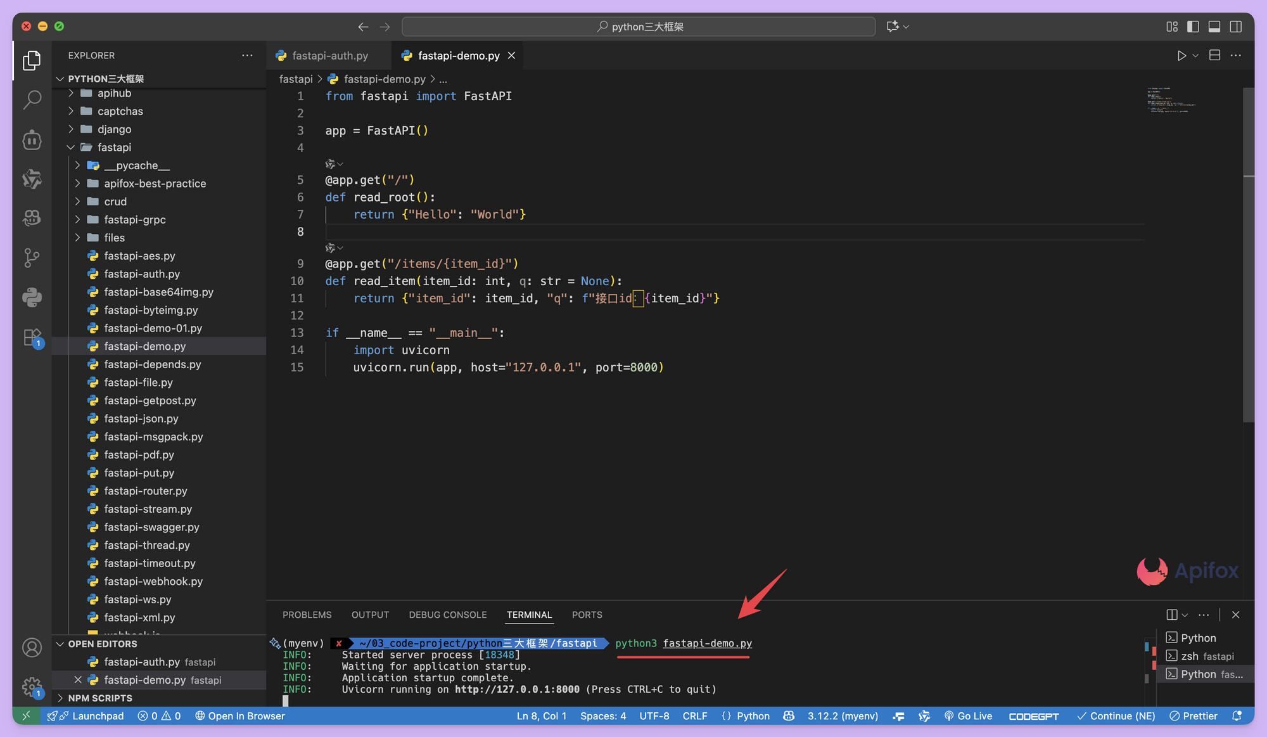Screen dimensions: 1267x737
Task: Split the editor using top-right icon
Action: click(x=1214, y=55)
